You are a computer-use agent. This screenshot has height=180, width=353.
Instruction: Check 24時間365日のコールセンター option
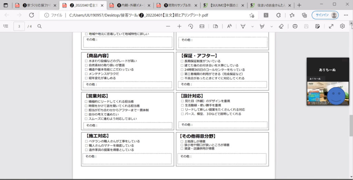182,70
